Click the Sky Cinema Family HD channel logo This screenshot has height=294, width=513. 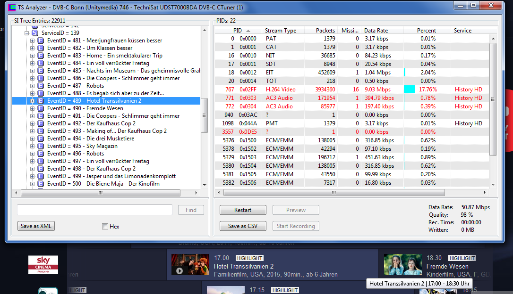click(x=43, y=264)
